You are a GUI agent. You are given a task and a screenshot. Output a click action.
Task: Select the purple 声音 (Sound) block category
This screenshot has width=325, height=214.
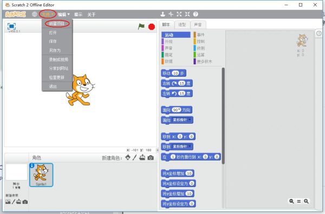point(175,48)
